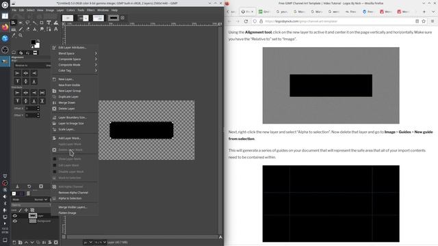This screenshot has height=246, width=438.
Task: Open new tab plus in Firefox
Action: point(424,12)
